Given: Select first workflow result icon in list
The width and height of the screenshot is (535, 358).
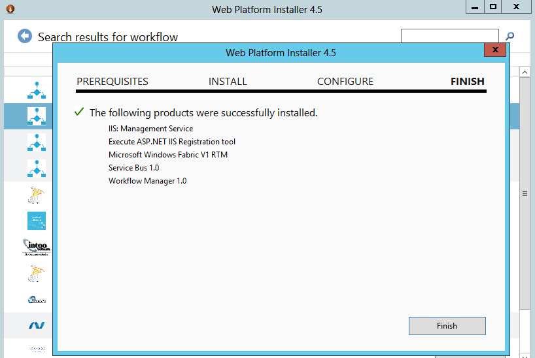Looking at the screenshot, I should tap(37, 90).
